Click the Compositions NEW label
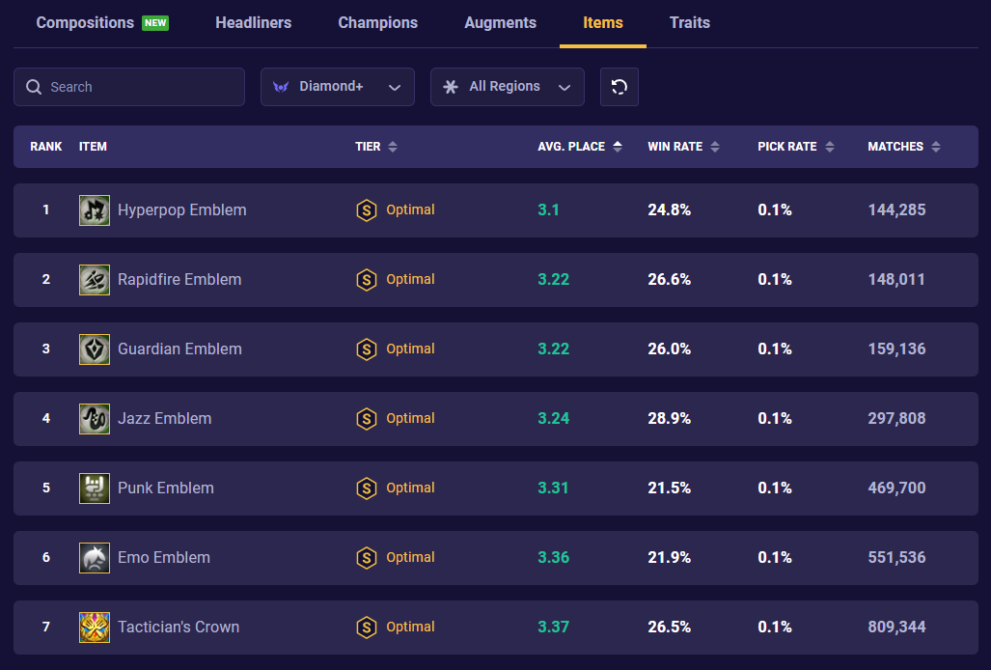The height and width of the screenshot is (670, 991). 101,22
